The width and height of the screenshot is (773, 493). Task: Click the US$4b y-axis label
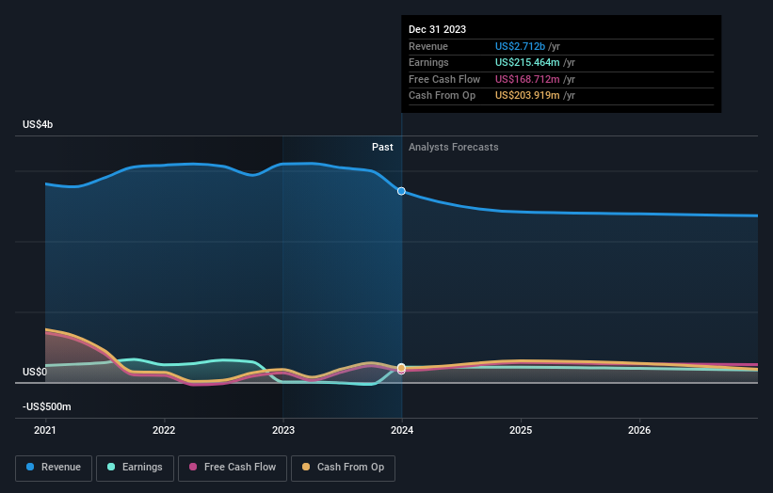tap(38, 124)
